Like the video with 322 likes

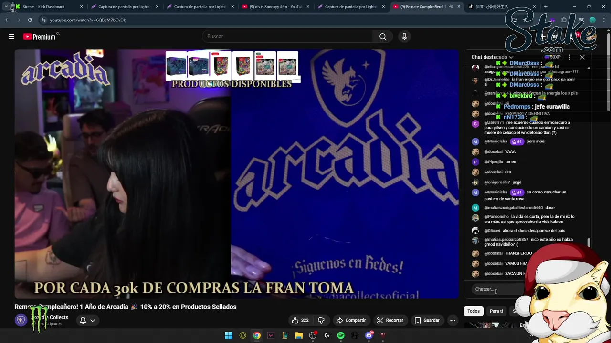[301, 320]
